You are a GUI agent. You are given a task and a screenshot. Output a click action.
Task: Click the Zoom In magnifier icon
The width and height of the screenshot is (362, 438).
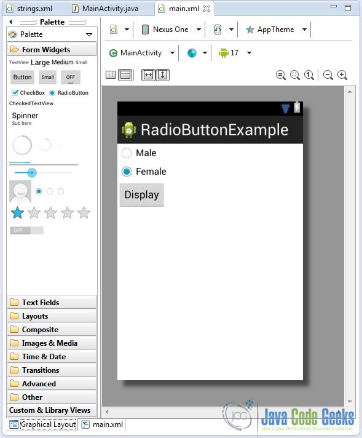[x=342, y=75]
